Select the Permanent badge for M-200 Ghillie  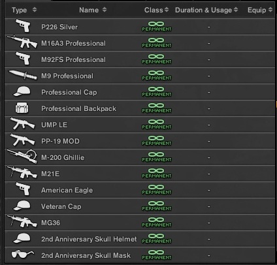pos(157,157)
